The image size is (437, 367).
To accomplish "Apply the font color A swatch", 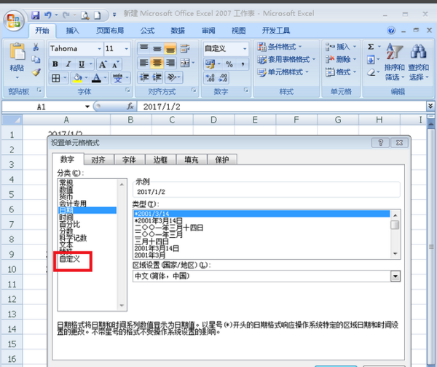I will [96, 78].
